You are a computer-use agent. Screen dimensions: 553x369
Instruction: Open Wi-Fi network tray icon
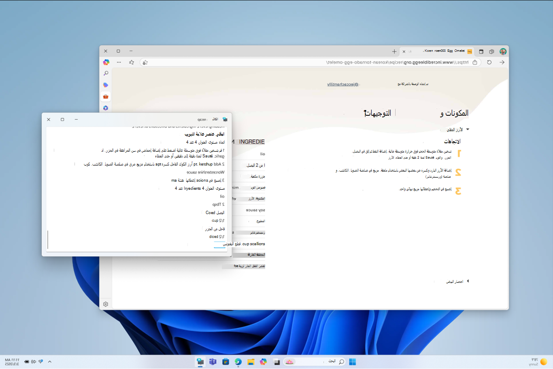pos(41,362)
